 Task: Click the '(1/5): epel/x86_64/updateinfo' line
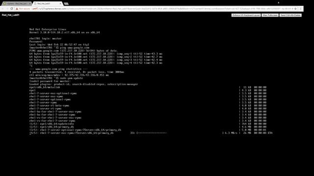pyautogui.click(x=52, y=124)
